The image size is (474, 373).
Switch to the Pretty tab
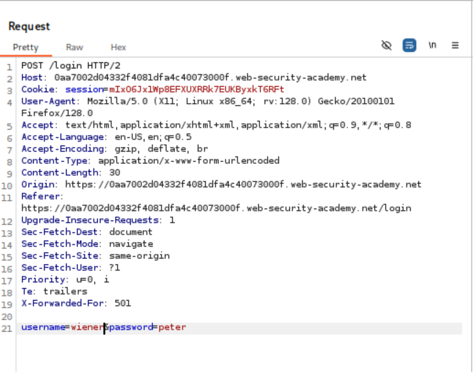click(26, 47)
